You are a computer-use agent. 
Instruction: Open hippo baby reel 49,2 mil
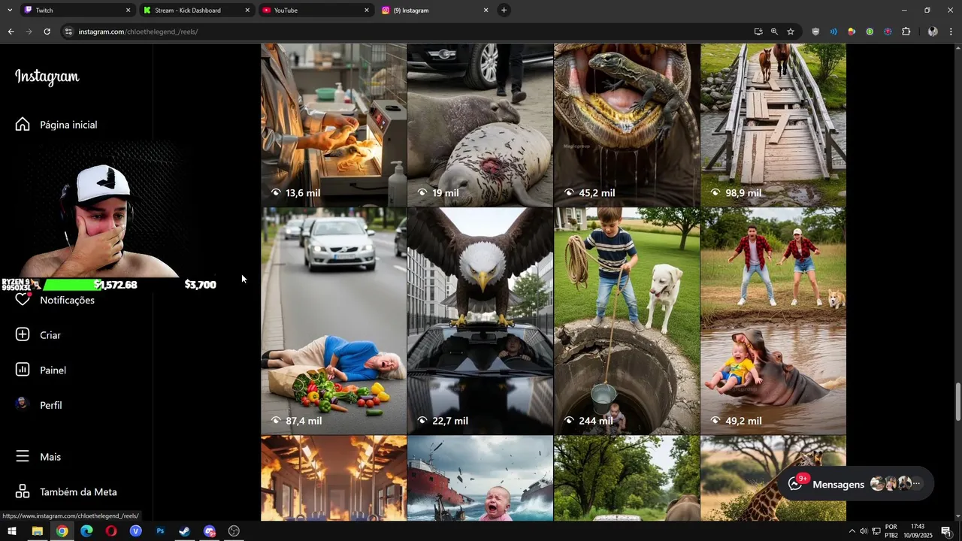point(773,321)
